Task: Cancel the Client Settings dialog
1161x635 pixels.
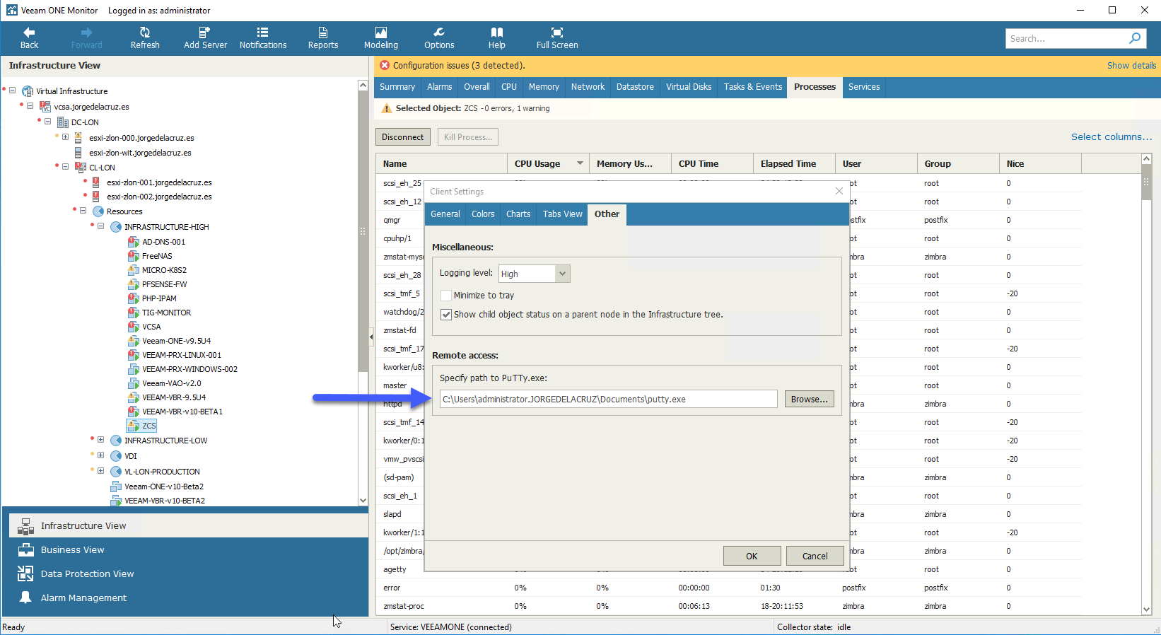Action: click(815, 556)
